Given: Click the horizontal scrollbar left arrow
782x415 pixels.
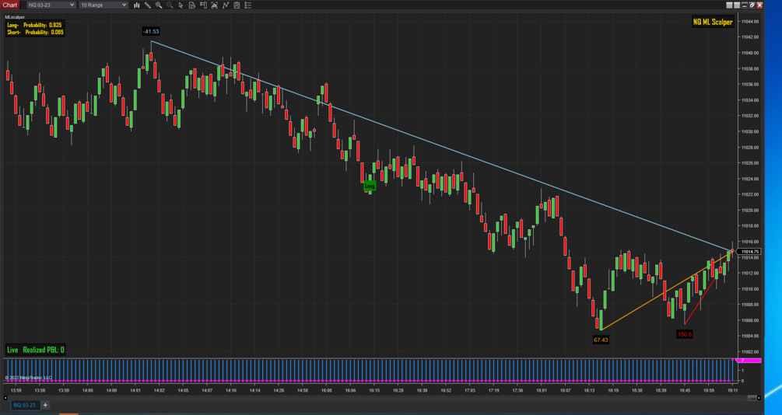Looking at the screenshot, I should coord(5,398).
